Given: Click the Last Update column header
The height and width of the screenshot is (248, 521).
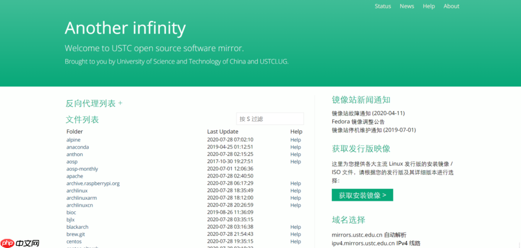Looking at the screenshot, I should pos(222,131).
